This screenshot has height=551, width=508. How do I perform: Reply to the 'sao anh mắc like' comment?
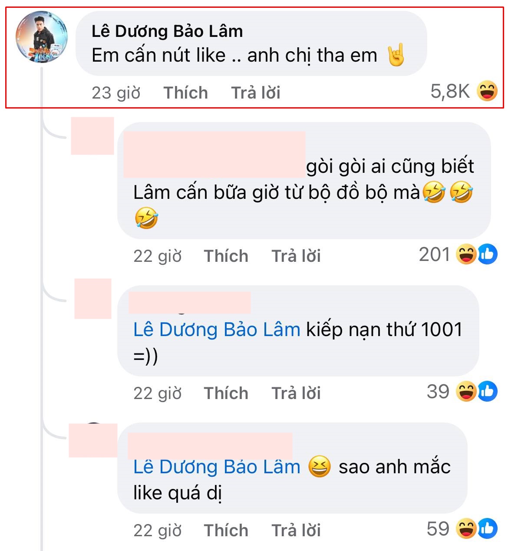click(296, 531)
